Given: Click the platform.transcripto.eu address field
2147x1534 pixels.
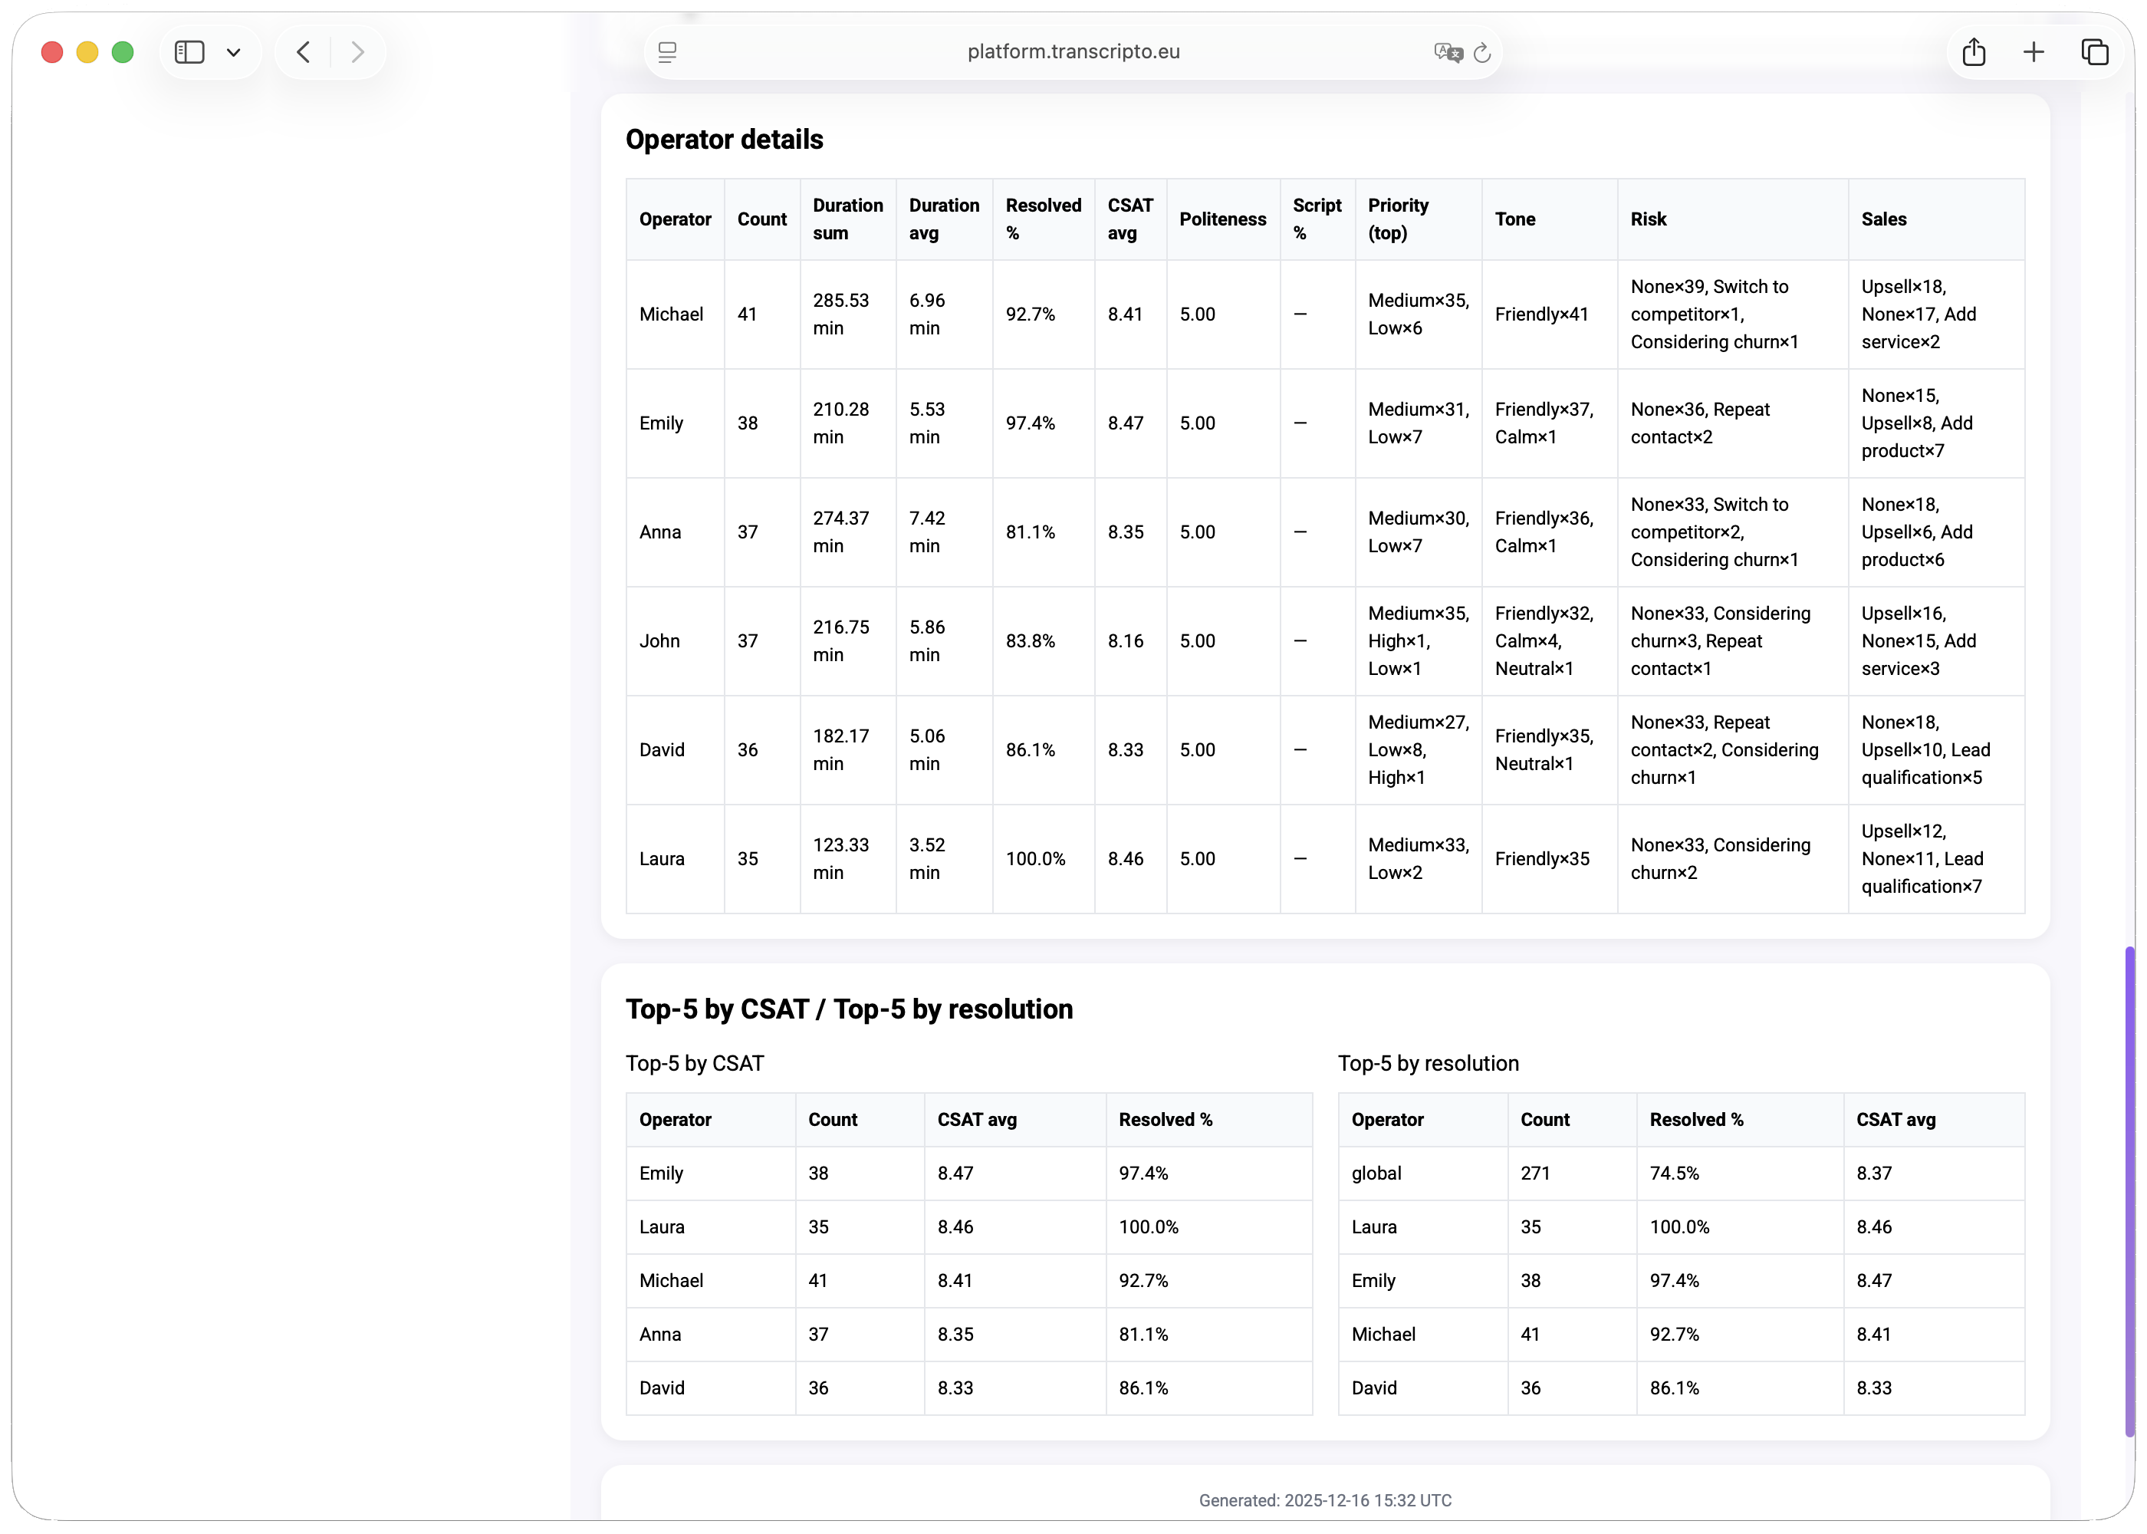Looking at the screenshot, I should click(1073, 52).
